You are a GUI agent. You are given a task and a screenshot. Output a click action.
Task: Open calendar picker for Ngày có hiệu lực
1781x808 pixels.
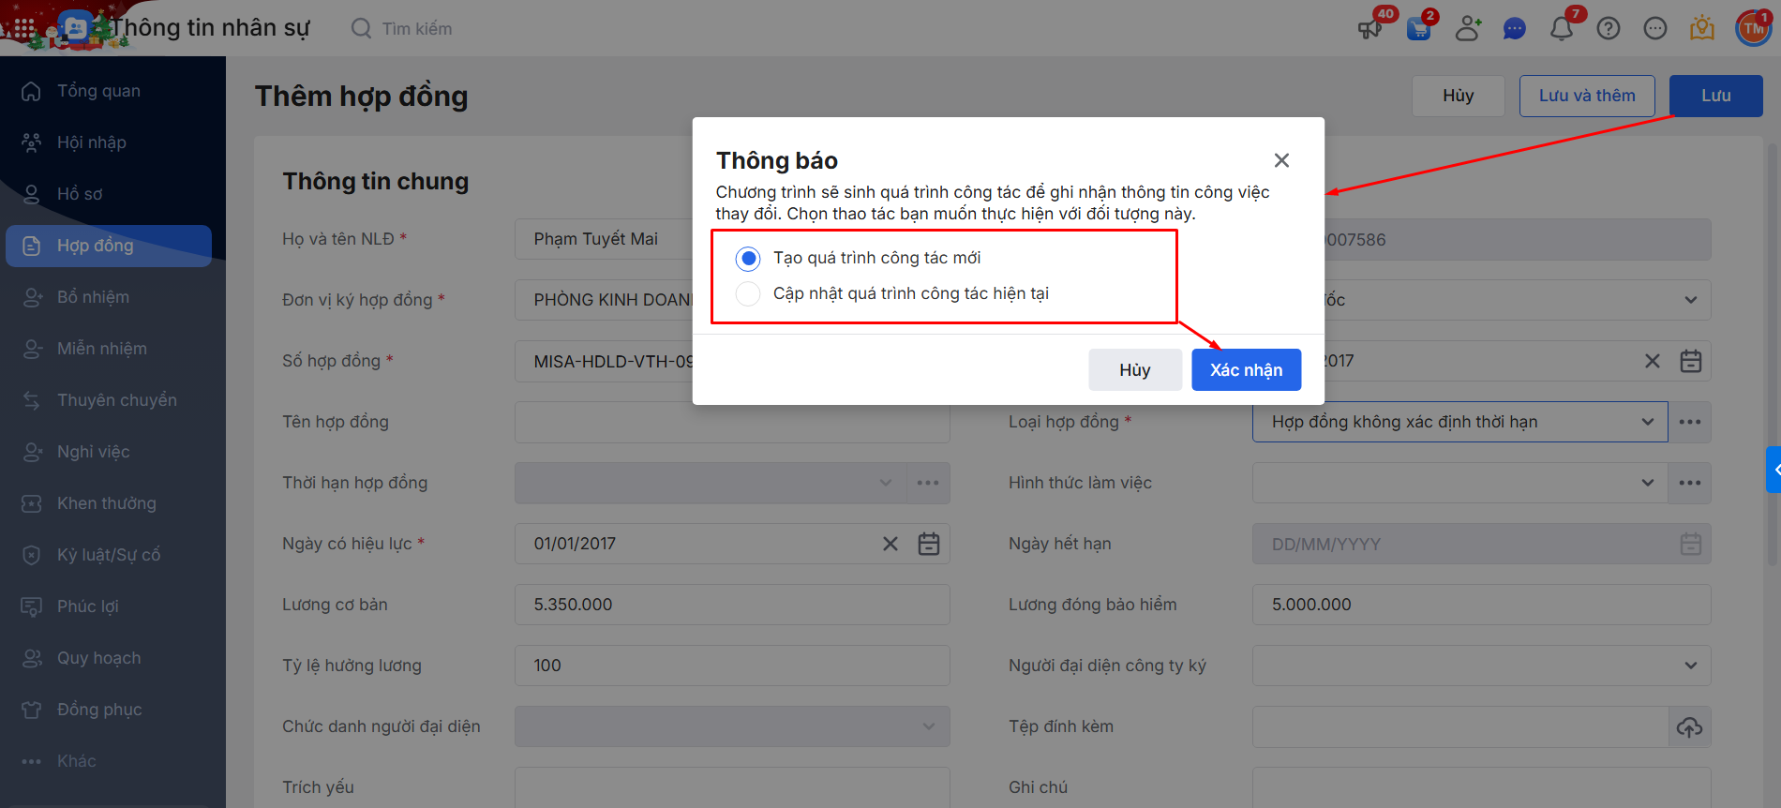pos(928,544)
